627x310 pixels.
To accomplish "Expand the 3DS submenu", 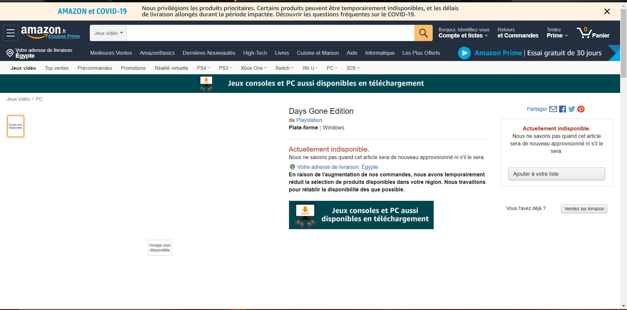I will (x=353, y=68).
